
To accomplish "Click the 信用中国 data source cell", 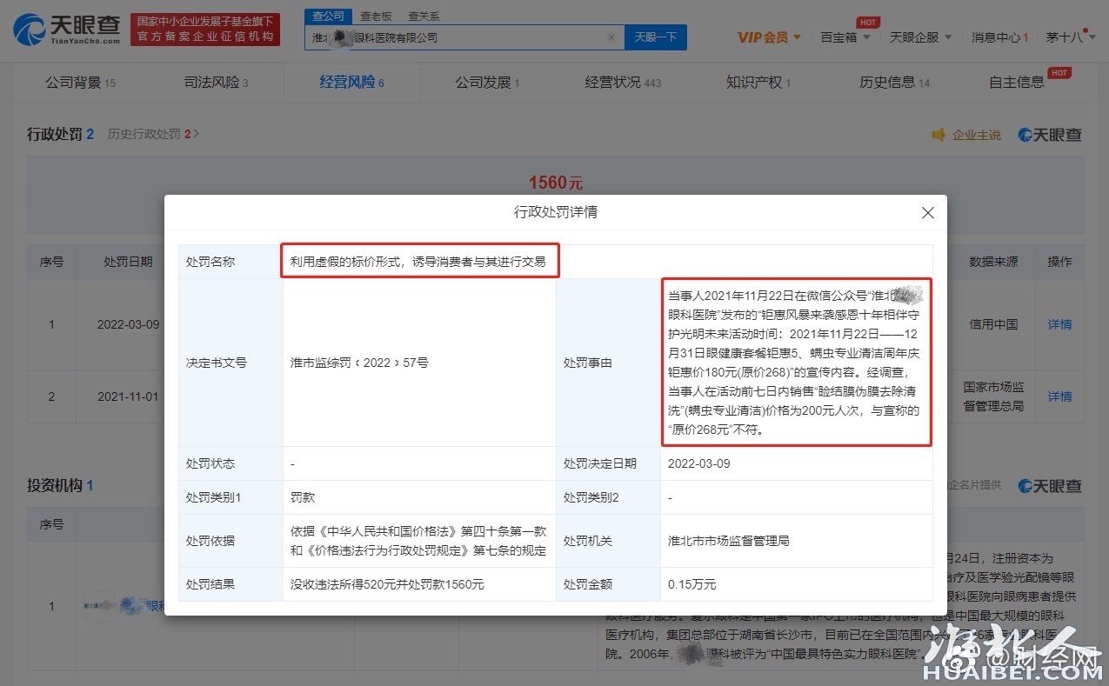I will point(993,324).
